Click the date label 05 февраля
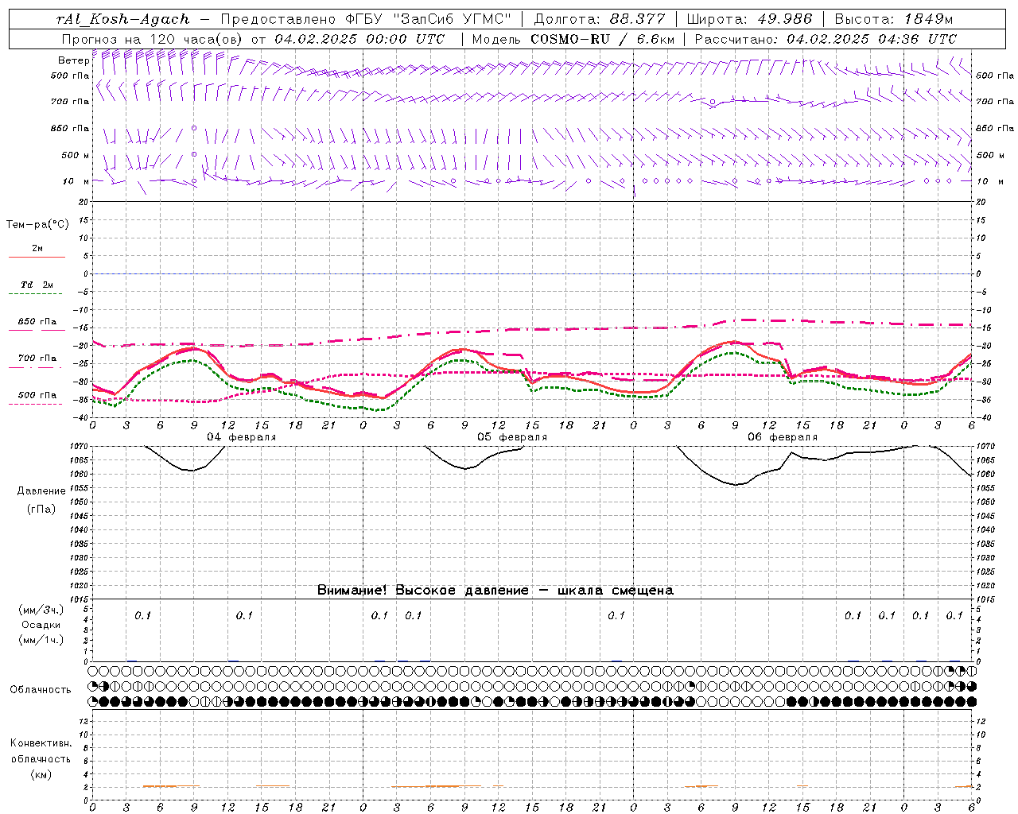Screen dimensions: 1018x814 tap(512, 437)
